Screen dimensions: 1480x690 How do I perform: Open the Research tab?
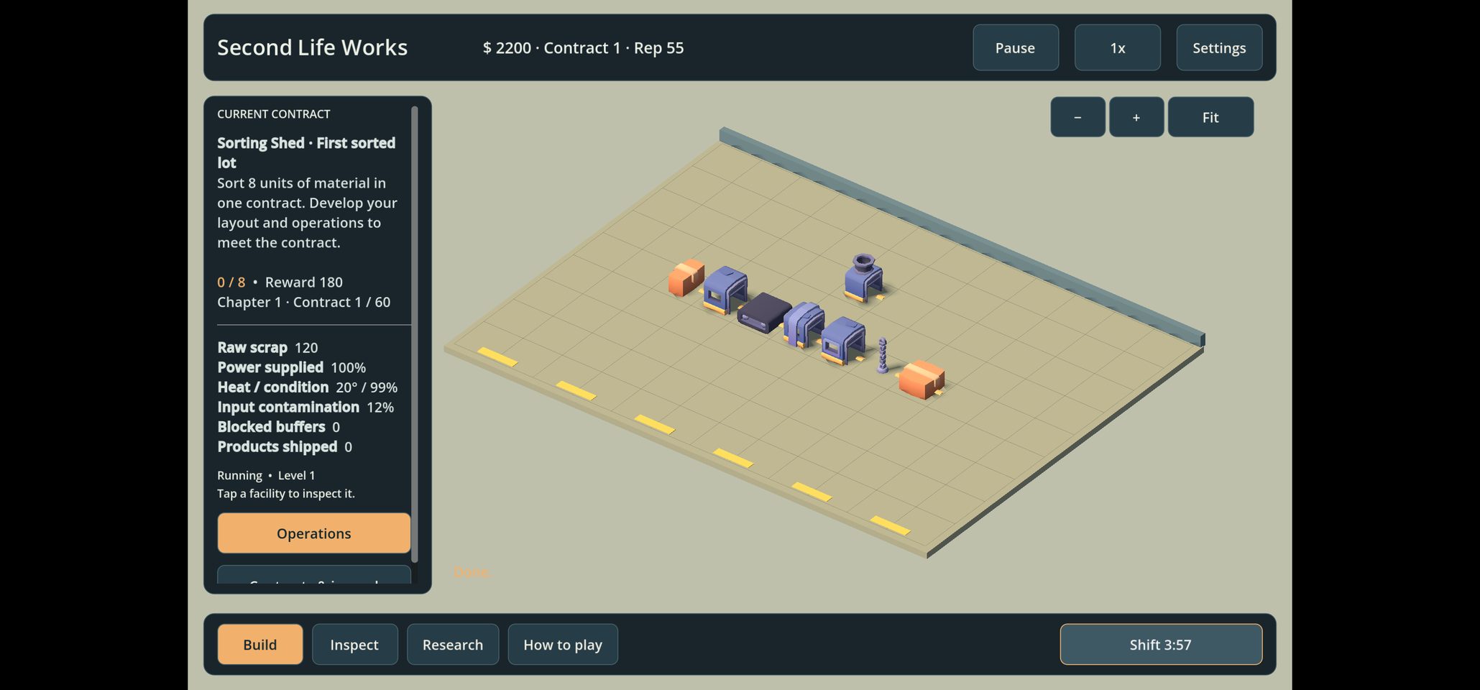[453, 645]
